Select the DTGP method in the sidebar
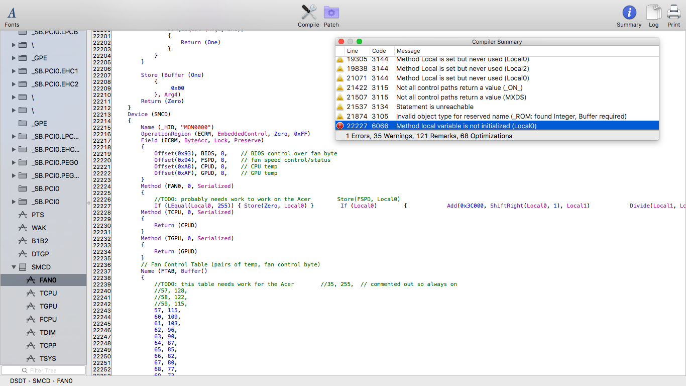 pos(40,254)
